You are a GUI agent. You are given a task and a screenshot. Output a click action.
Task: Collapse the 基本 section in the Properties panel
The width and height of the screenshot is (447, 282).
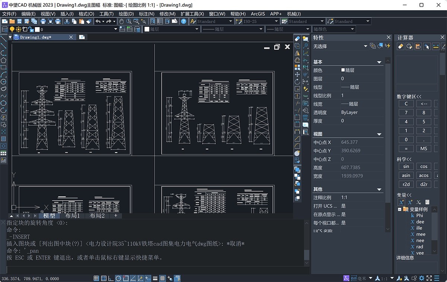click(x=379, y=62)
